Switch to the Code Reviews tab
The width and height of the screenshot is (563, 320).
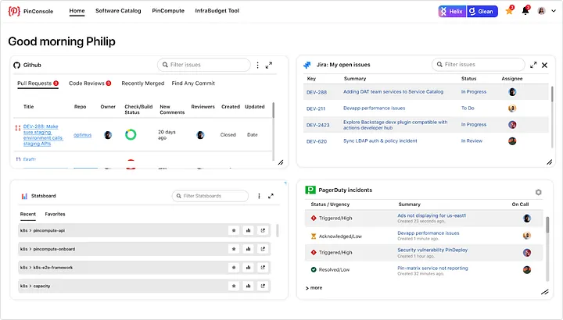90,84
